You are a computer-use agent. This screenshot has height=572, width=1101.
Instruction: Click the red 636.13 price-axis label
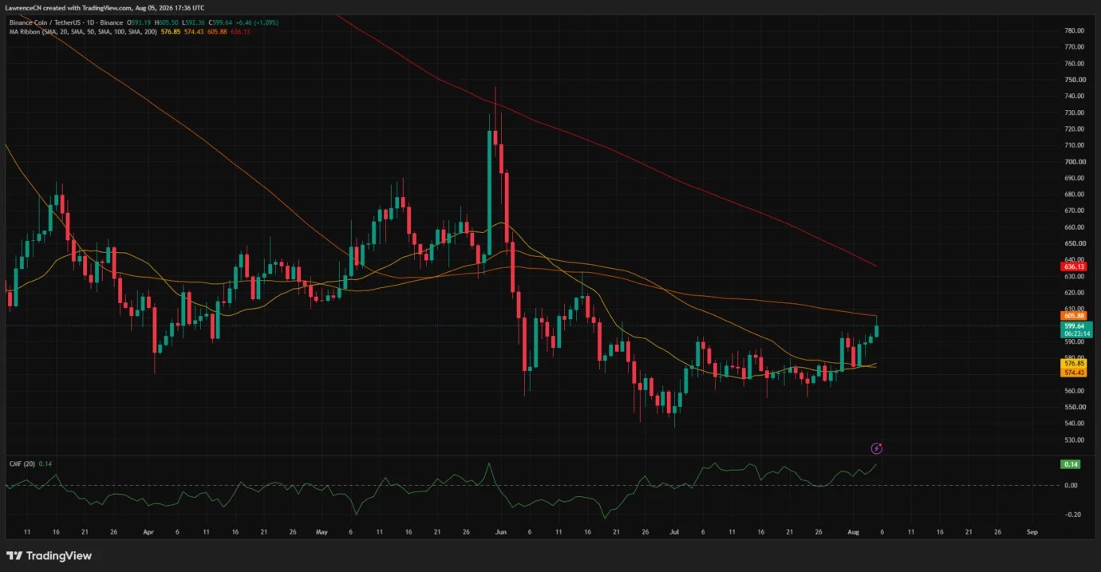click(1074, 266)
